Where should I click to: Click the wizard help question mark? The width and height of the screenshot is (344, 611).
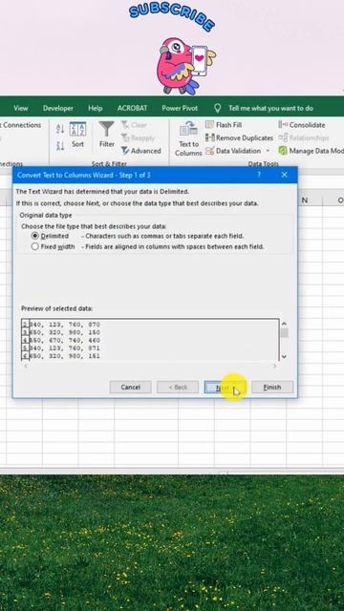[x=259, y=175]
